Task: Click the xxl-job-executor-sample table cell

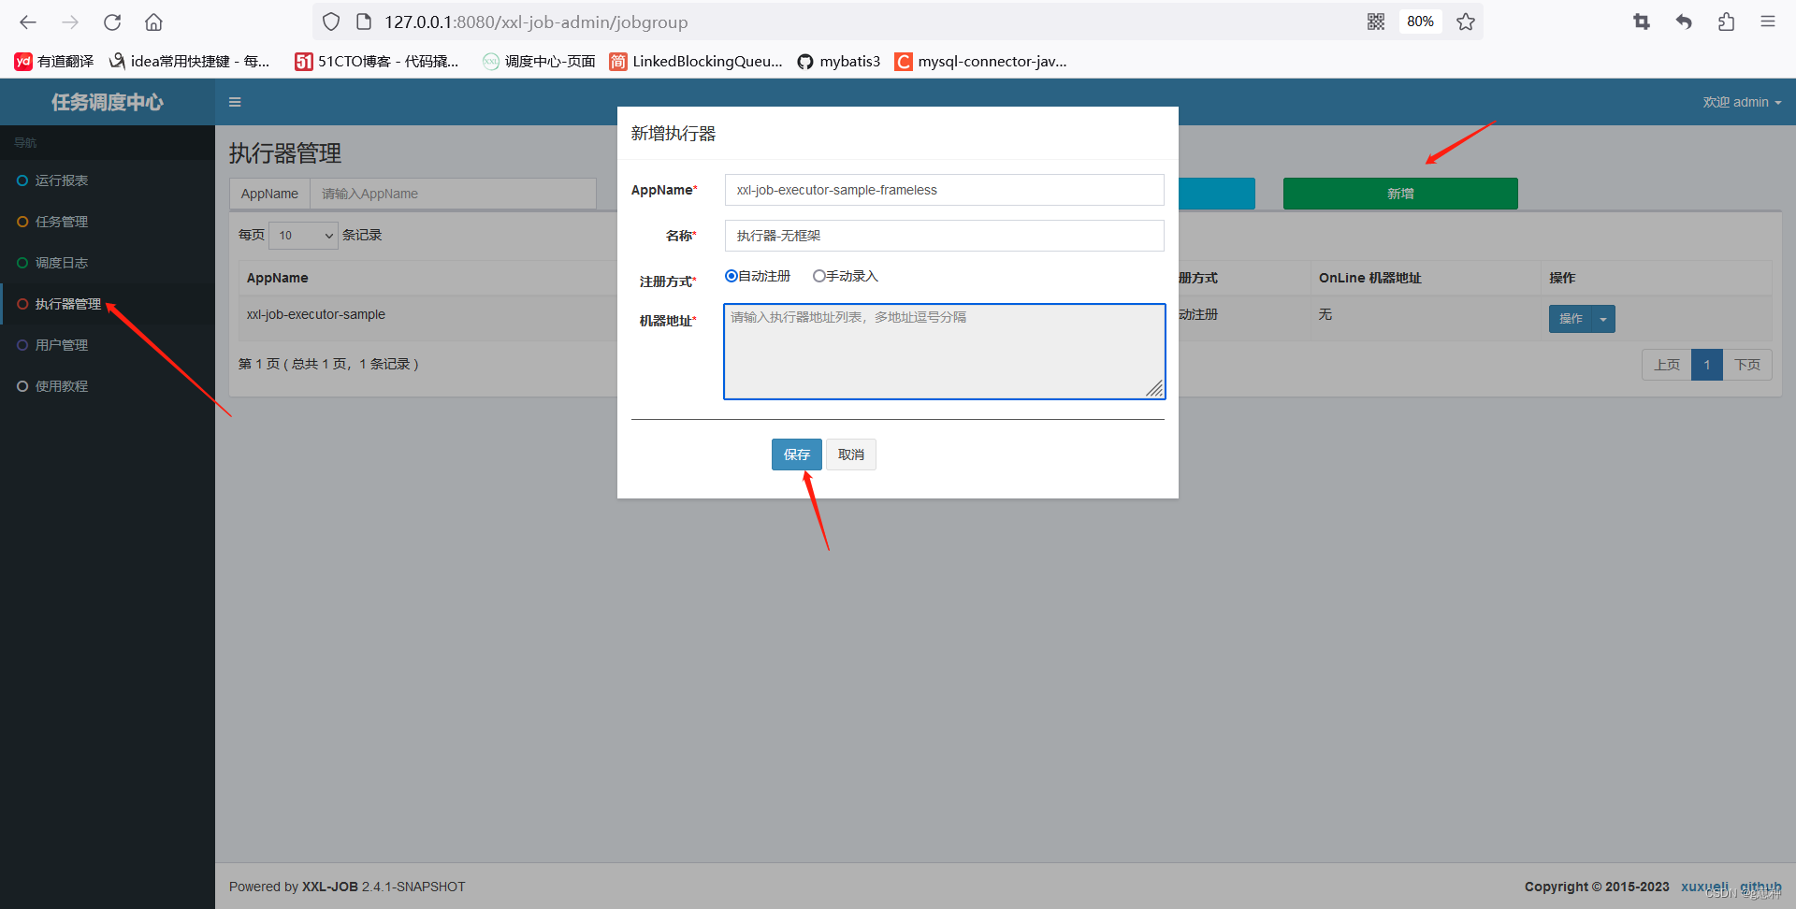Action: coord(316,314)
